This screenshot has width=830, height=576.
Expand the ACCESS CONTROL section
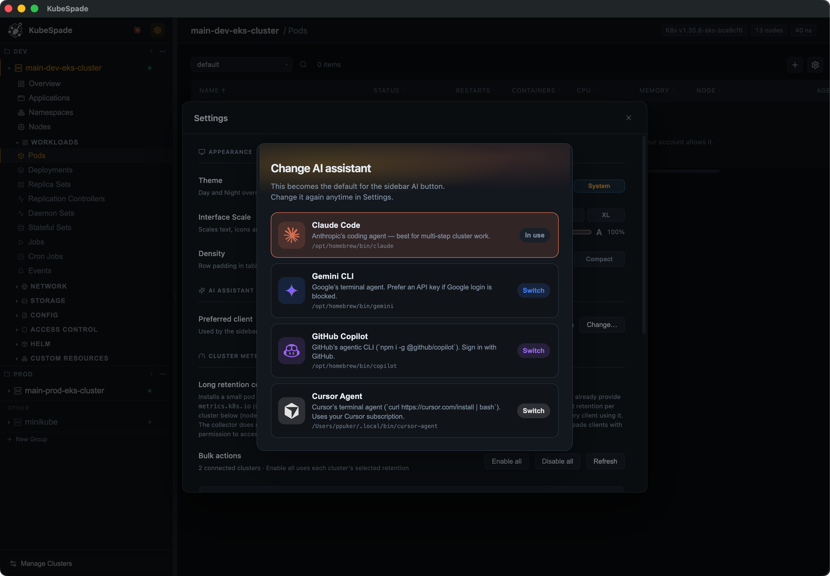[17, 330]
